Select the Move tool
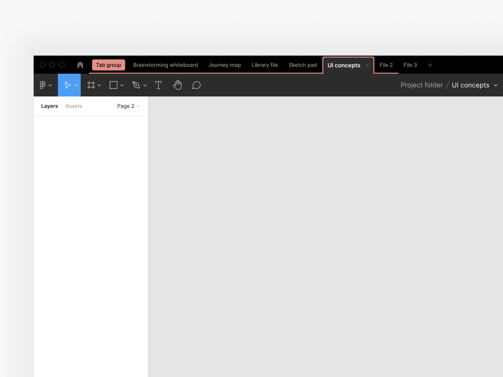The height and width of the screenshot is (377, 503). pos(67,85)
